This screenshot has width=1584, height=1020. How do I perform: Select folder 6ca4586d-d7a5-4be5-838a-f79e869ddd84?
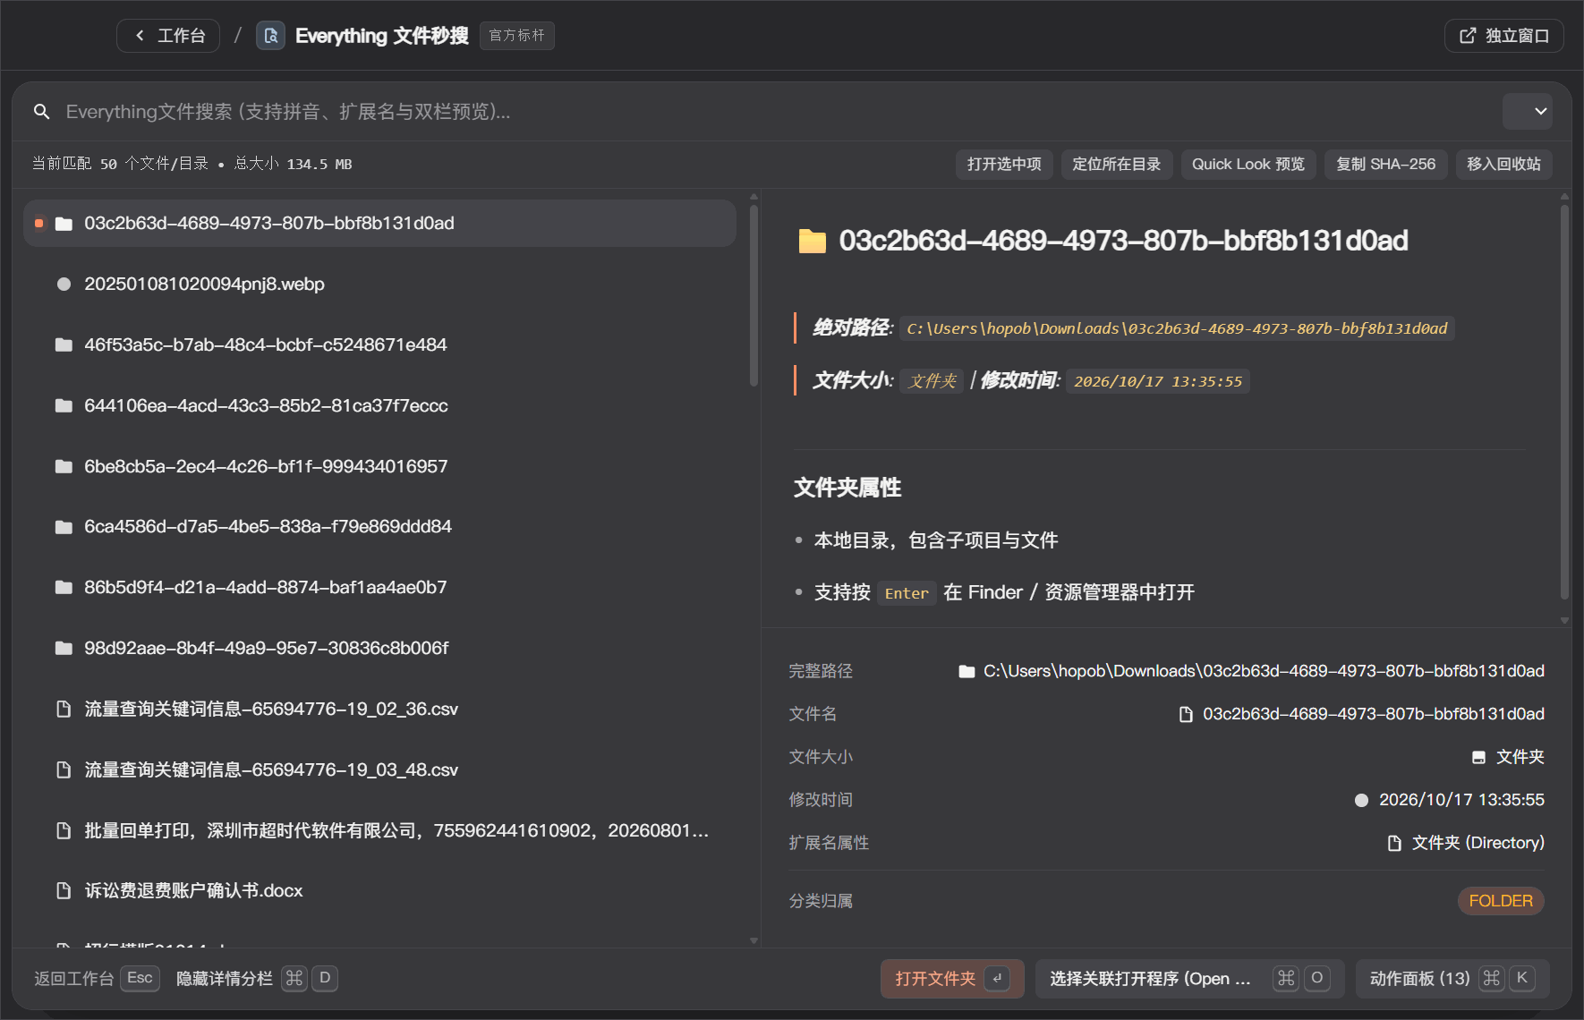(x=379, y=527)
